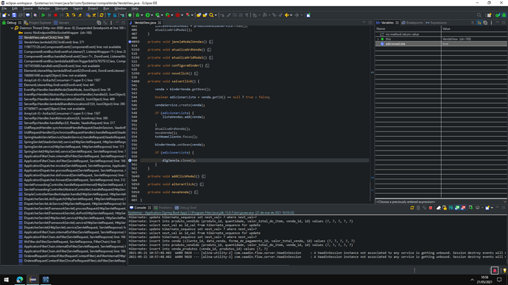
Task: Open the Run launch dropdown arrow
Action: [x=152, y=15]
